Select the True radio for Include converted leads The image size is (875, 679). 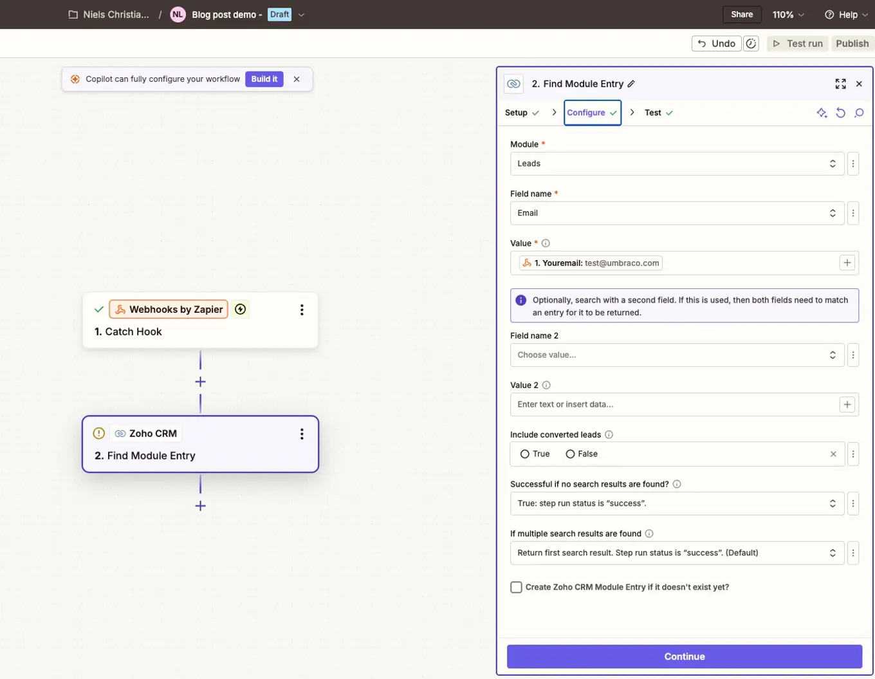(523, 453)
